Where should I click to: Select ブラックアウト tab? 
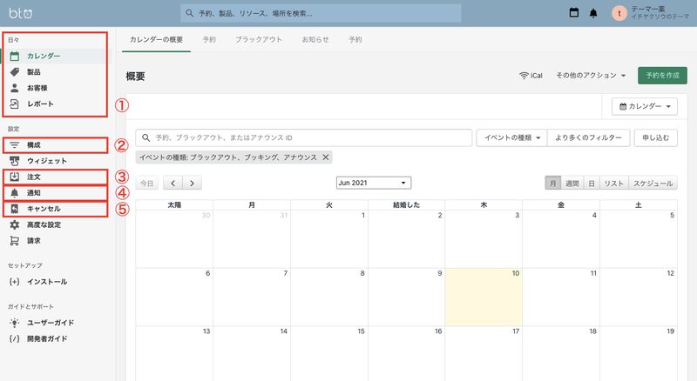[259, 39]
